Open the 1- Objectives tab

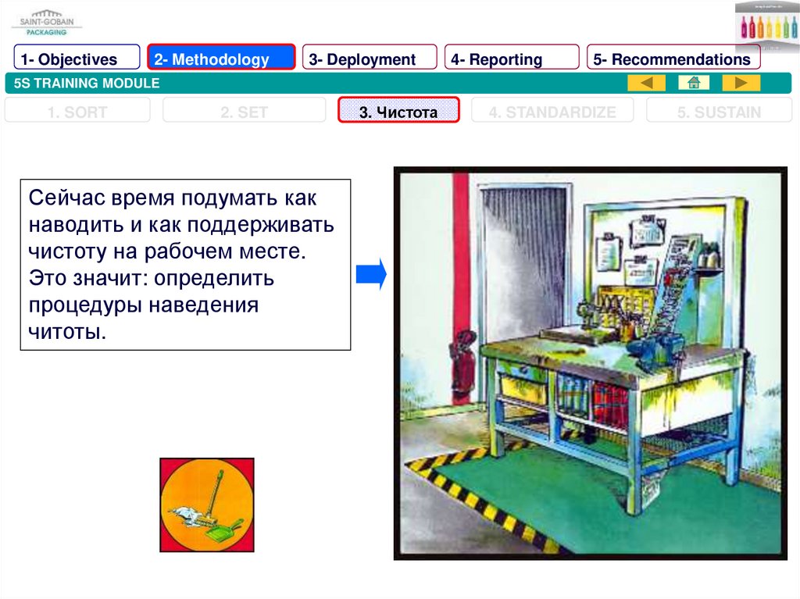[77, 59]
